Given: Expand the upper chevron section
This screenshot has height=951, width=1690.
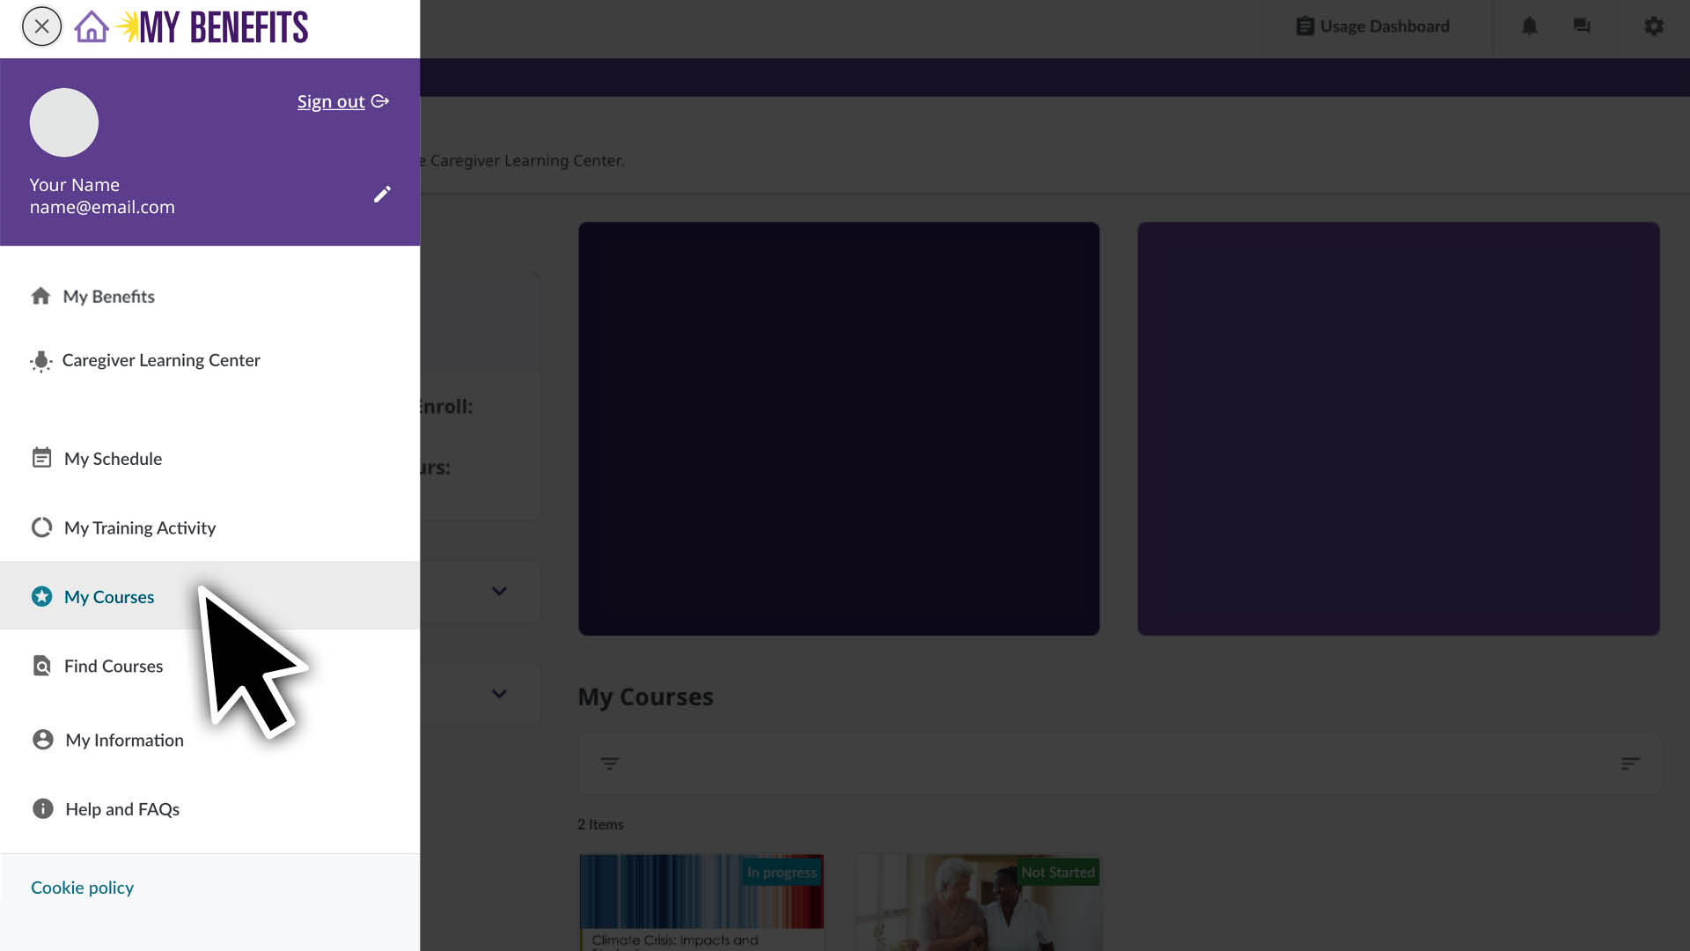Looking at the screenshot, I should [x=499, y=592].
